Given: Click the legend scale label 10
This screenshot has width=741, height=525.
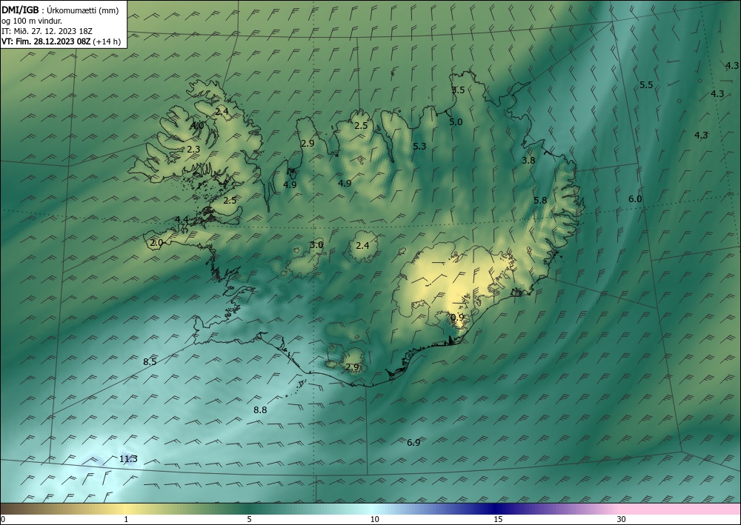Looking at the screenshot, I should pos(375,520).
